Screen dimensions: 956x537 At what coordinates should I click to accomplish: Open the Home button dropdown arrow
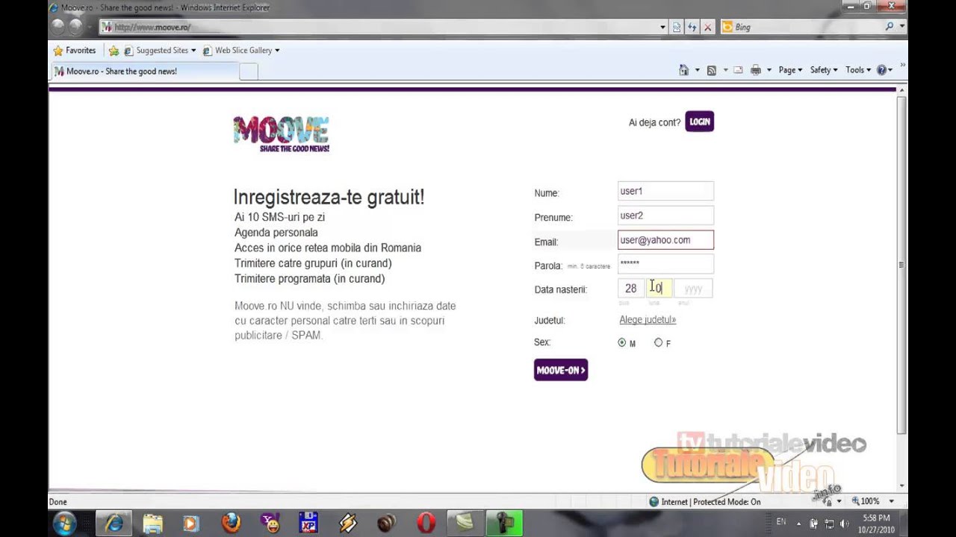698,70
